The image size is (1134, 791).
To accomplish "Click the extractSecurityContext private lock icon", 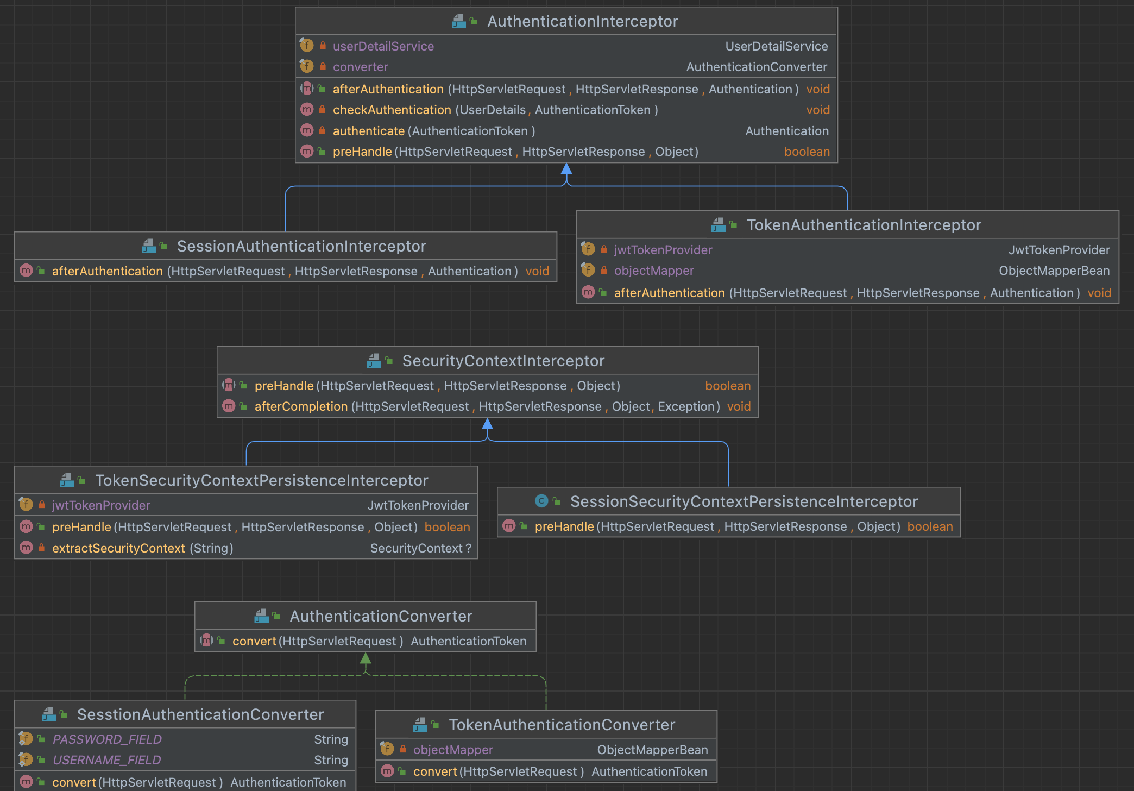I will tap(41, 548).
